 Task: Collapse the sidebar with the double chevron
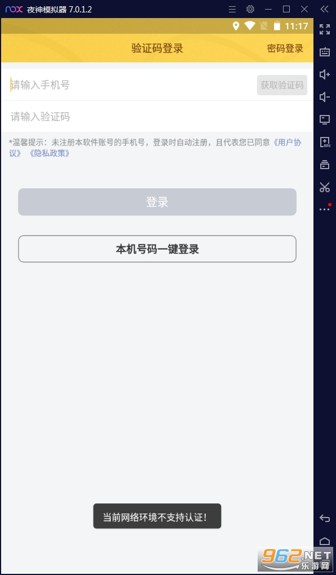[x=324, y=9]
